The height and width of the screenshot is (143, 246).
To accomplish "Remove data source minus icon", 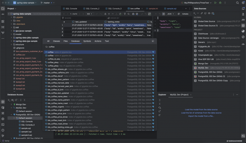I will pyautogui.click(x=198, y=13).
